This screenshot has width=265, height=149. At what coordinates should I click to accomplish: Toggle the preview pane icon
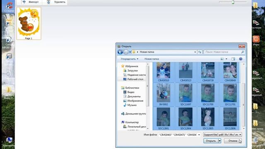point(233,59)
